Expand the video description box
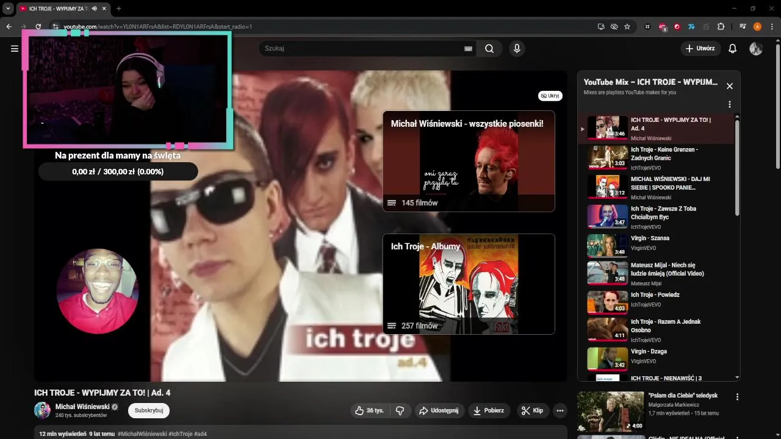Image resolution: width=781 pixels, height=439 pixels. [x=301, y=434]
